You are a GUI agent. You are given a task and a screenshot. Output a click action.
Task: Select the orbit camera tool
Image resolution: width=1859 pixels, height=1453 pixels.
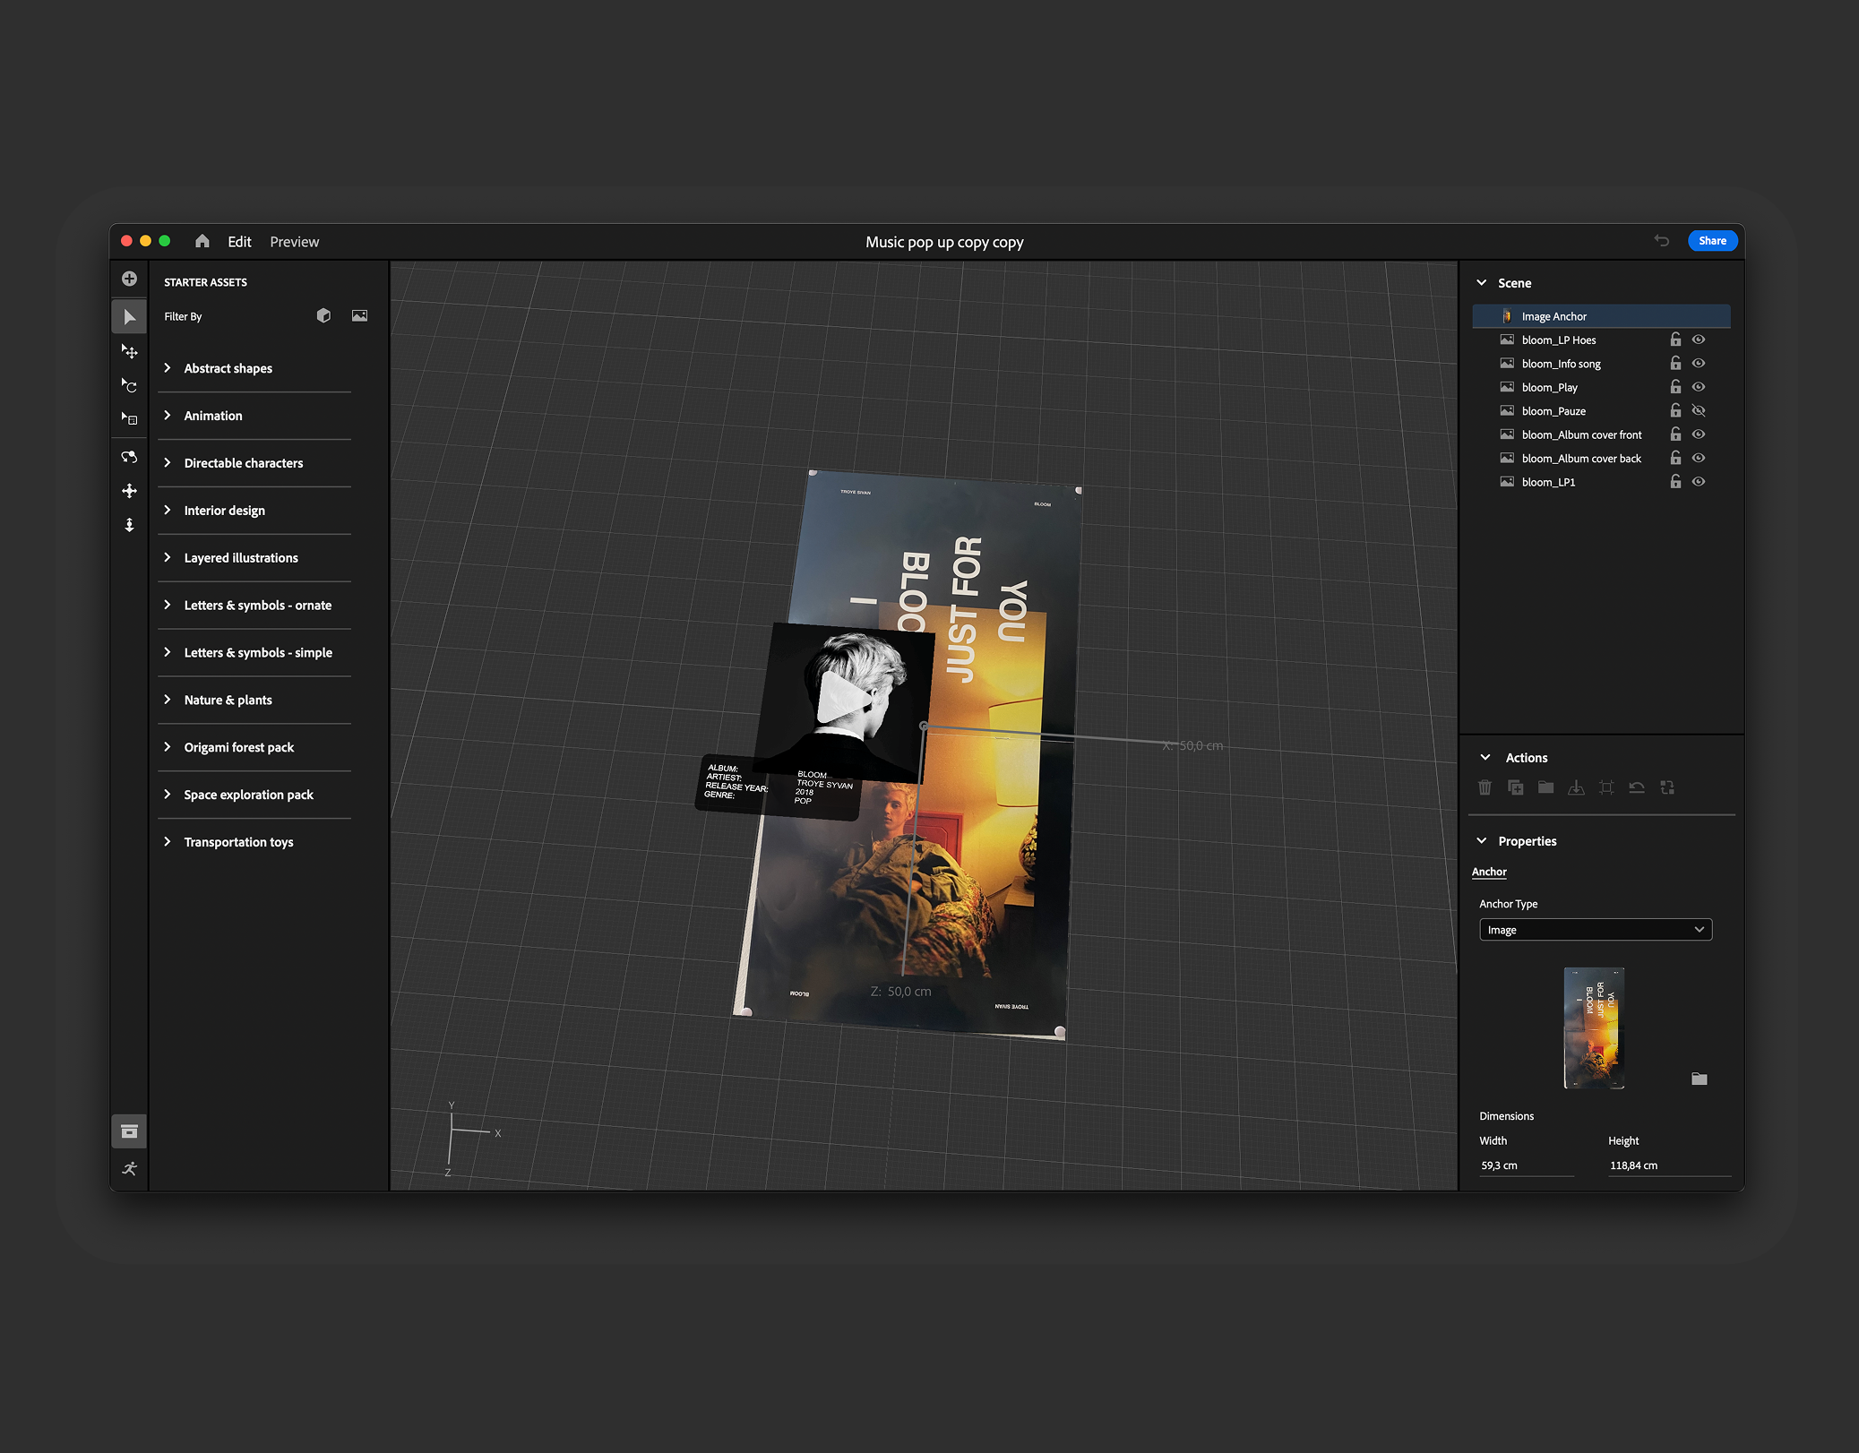(x=129, y=456)
